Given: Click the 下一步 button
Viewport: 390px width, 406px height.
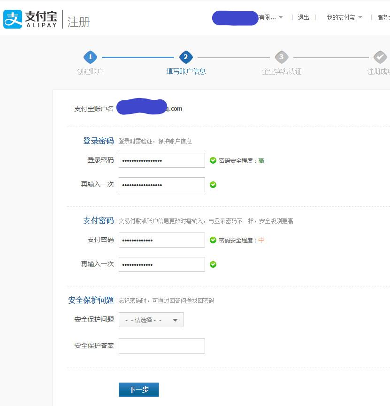Looking at the screenshot, I should tap(138, 389).
